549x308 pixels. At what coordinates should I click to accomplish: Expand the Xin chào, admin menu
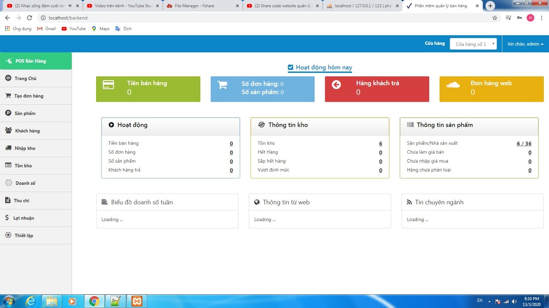pyautogui.click(x=525, y=43)
